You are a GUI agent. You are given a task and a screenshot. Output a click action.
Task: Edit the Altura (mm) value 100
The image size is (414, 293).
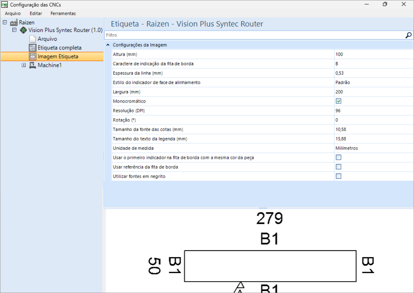point(374,54)
